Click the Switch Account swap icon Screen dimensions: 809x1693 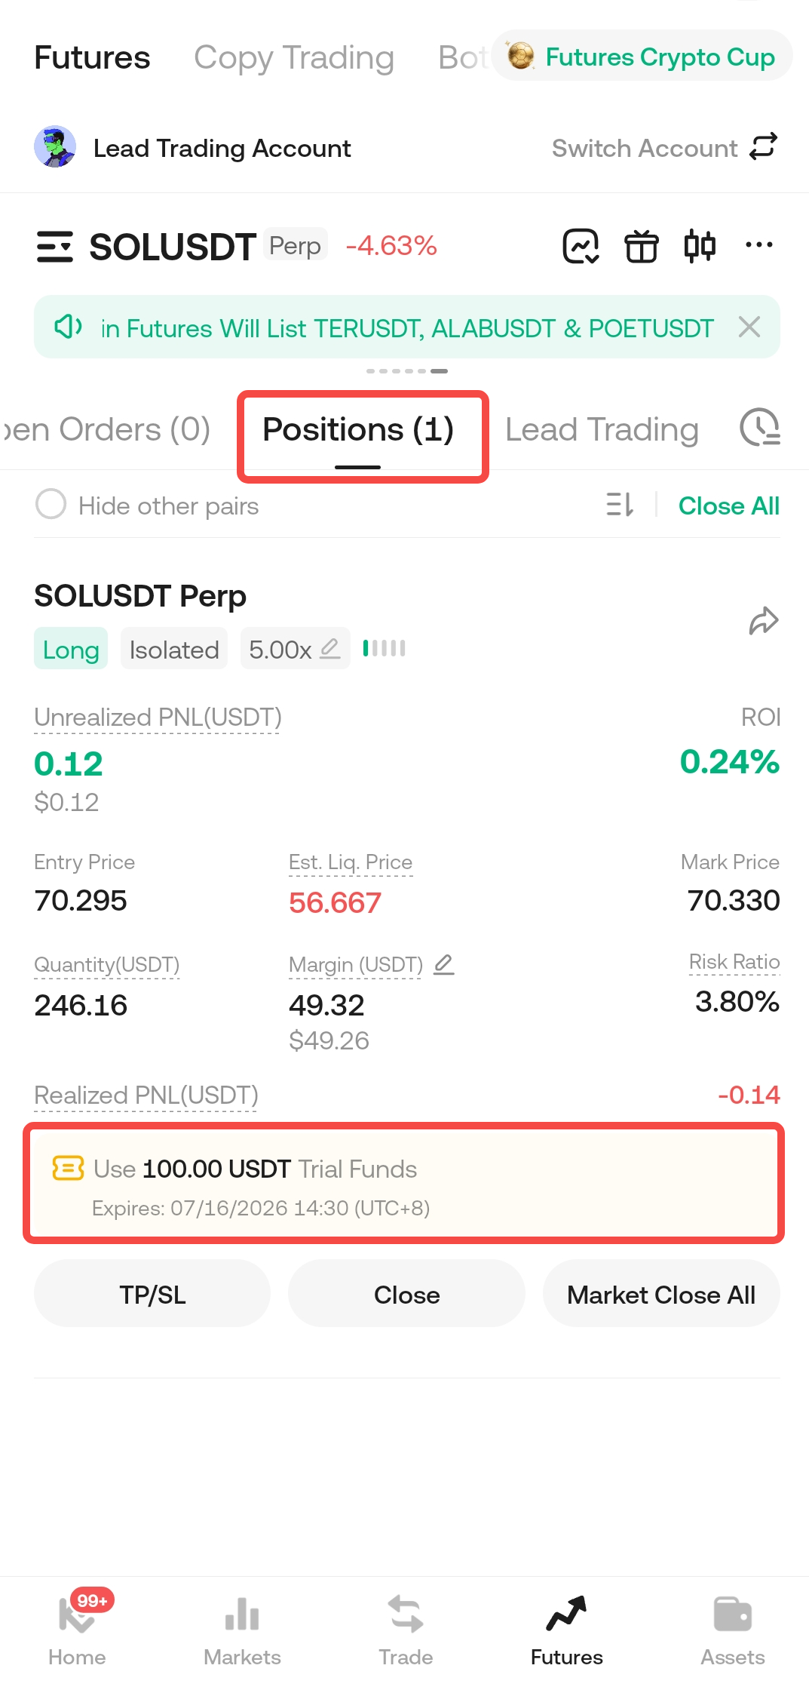pos(763,147)
